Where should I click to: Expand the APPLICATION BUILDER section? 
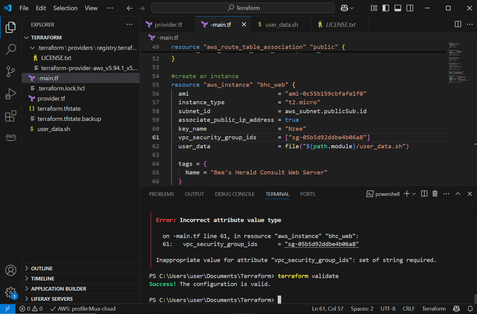(81, 289)
